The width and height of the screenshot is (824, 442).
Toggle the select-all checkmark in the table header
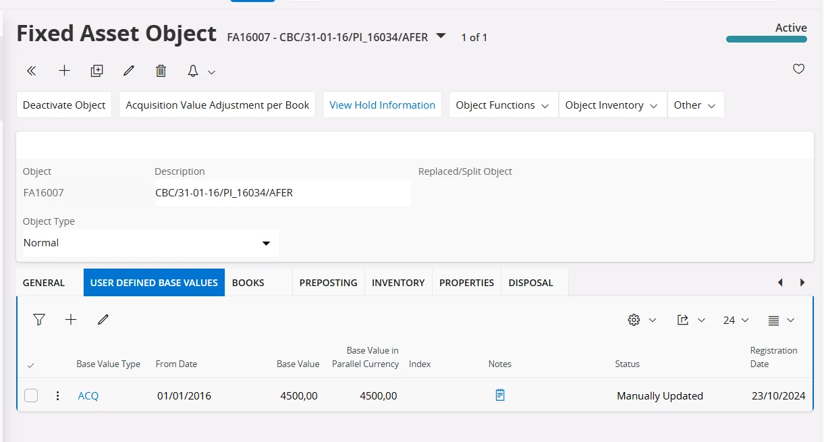point(30,364)
